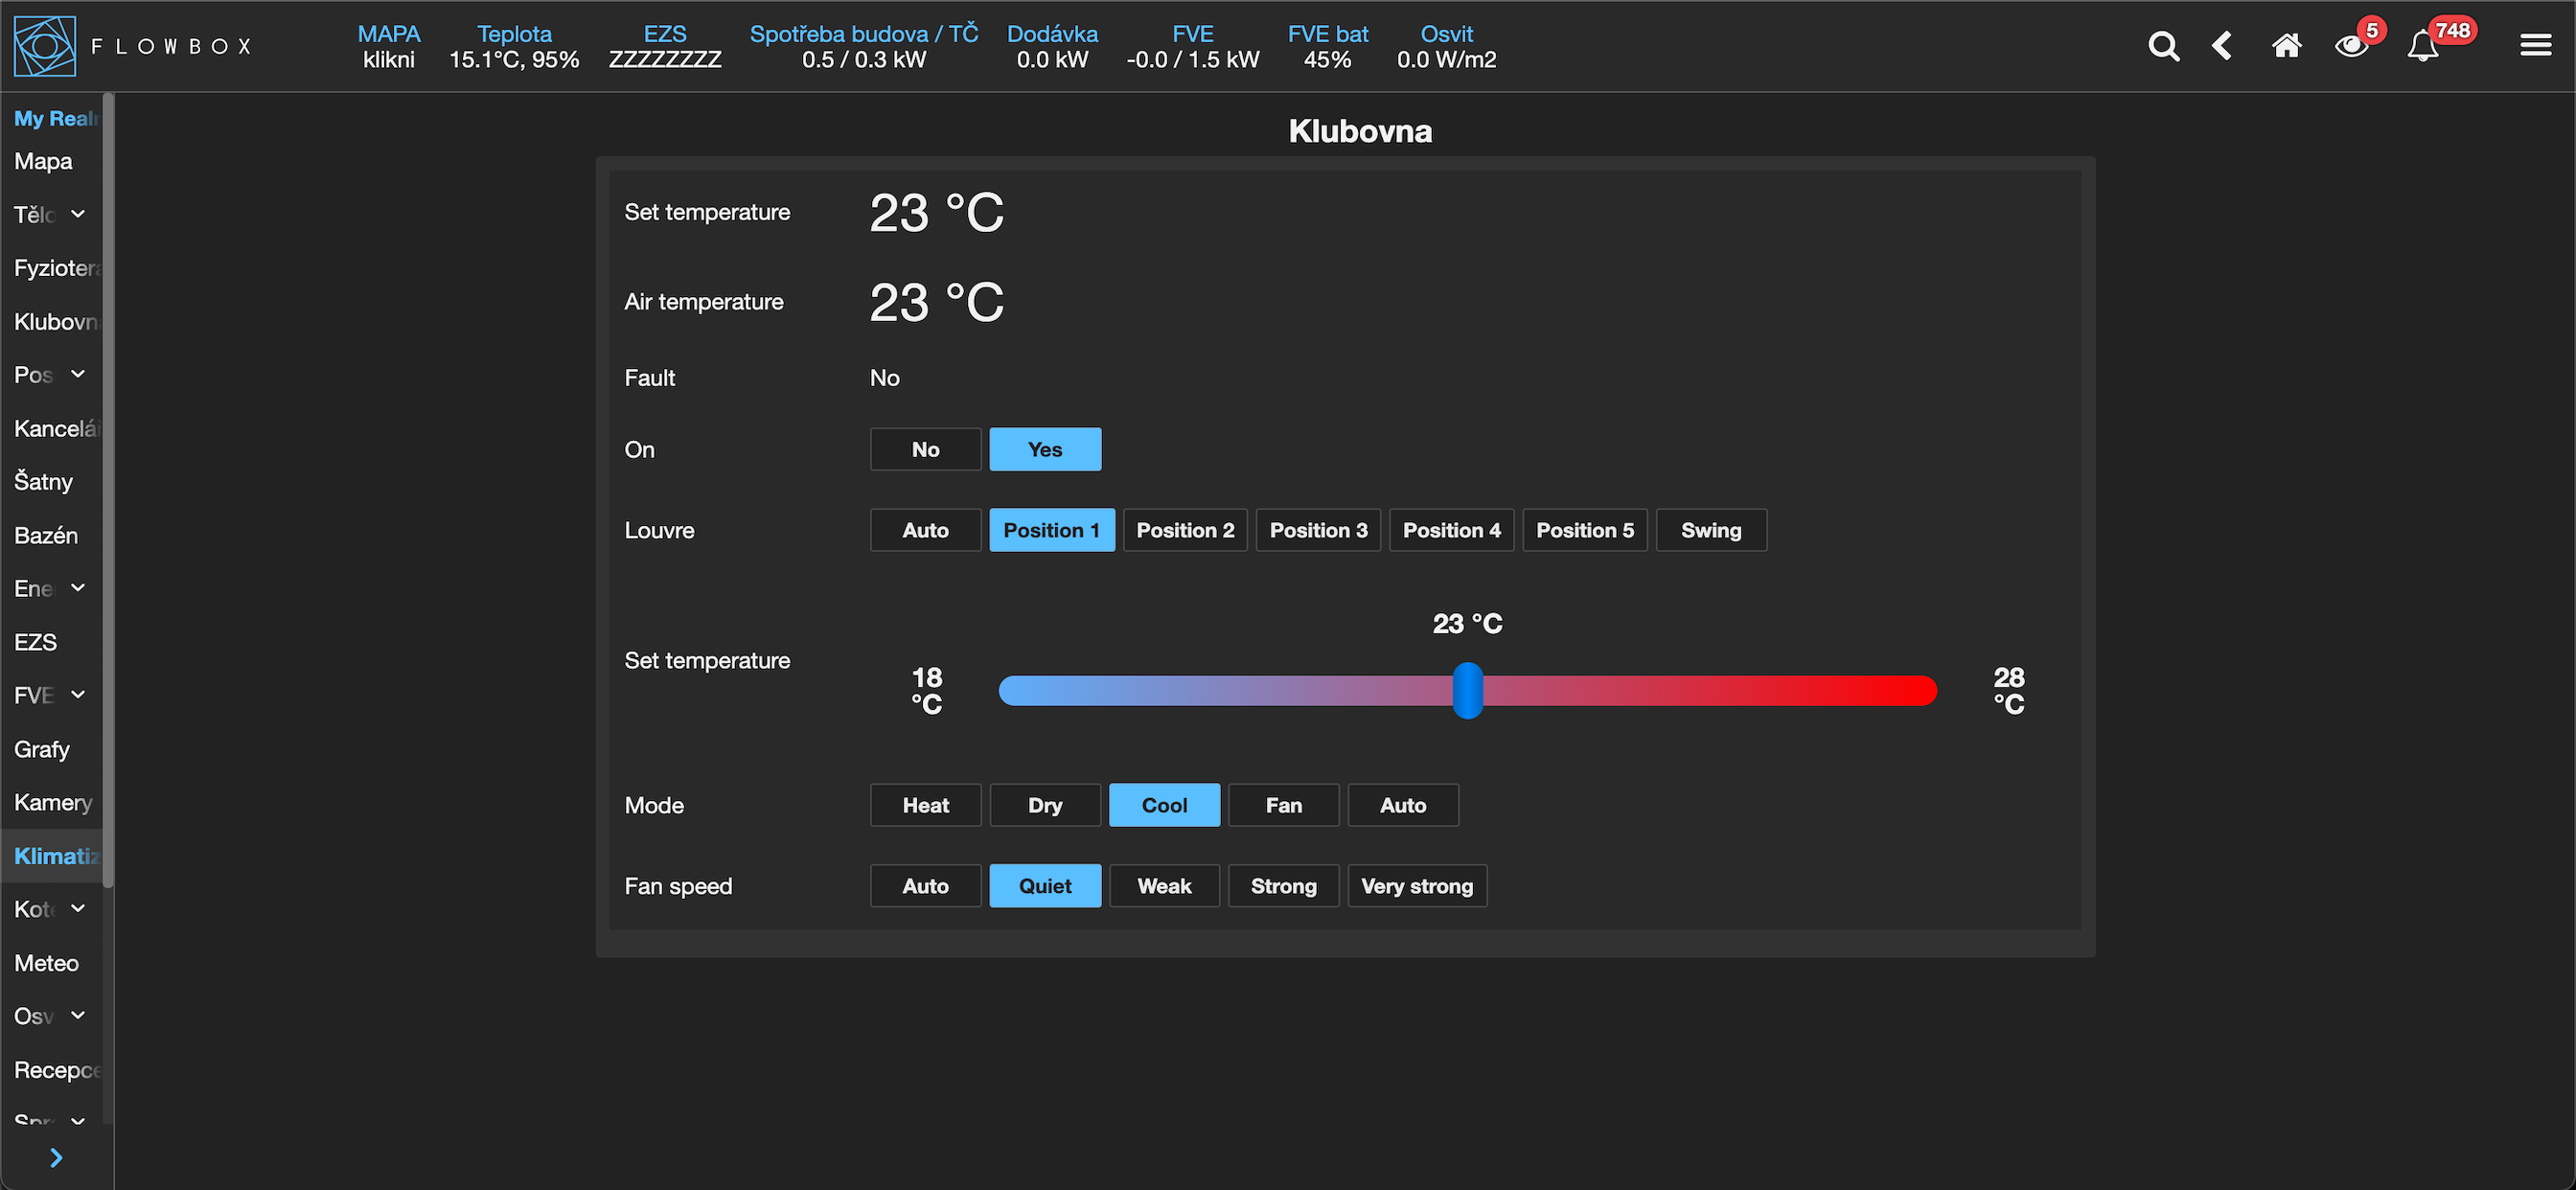This screenshot has height=1190, width=2576.
Task: Set Louvre to Position 2
Action: coord(1185,530)
